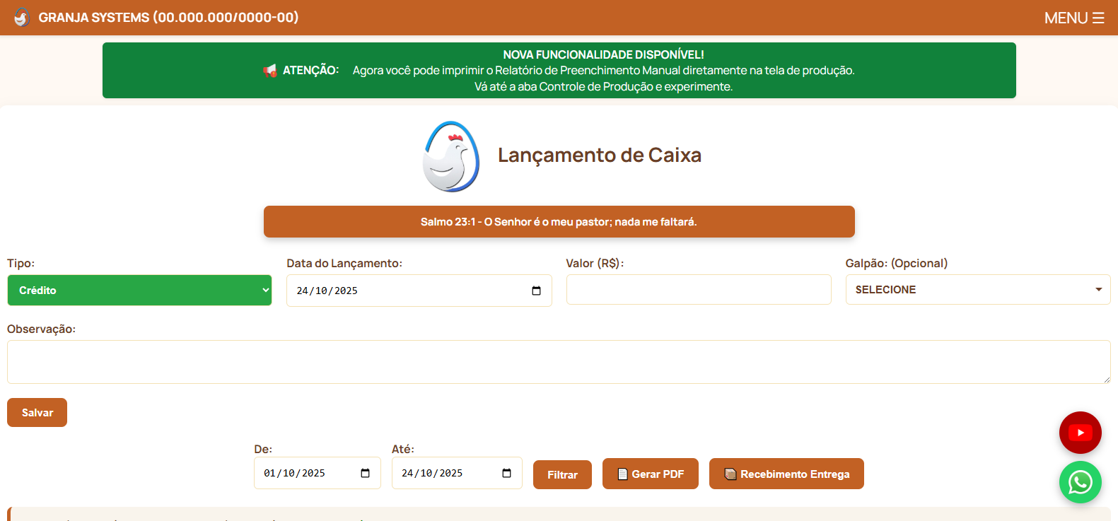Open the MENU hamburger icon
This screenshot has height=521, width=1118.
click(1097, 18)
